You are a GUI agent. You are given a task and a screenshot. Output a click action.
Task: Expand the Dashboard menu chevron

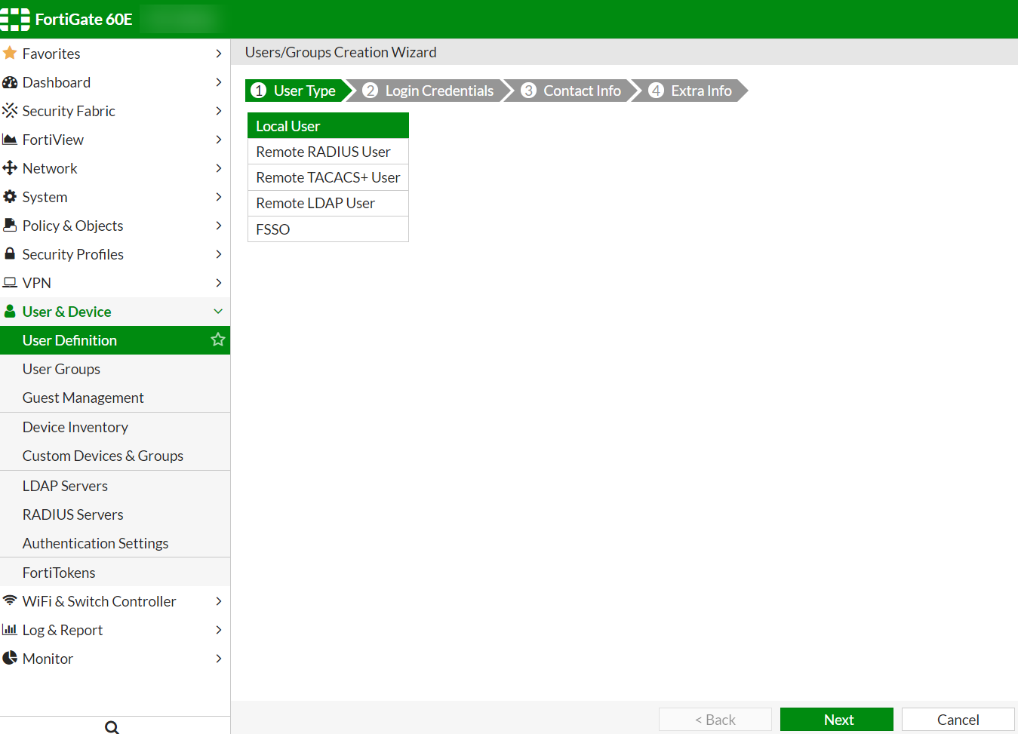(x=219, y=82)
